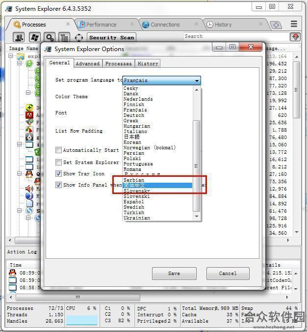This screenshot has width=307, height=332.
Task: Click language list scroll up arrow
Action: [x=197, y=90]
